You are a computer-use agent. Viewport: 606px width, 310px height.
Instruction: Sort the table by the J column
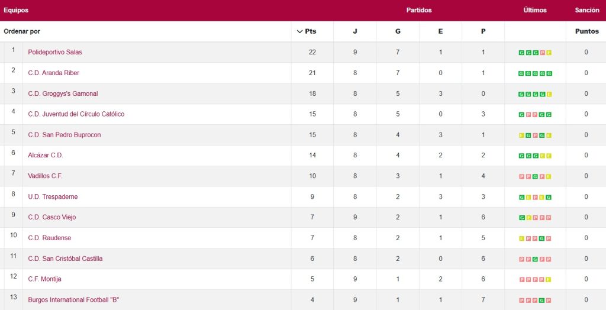point(355,31)
